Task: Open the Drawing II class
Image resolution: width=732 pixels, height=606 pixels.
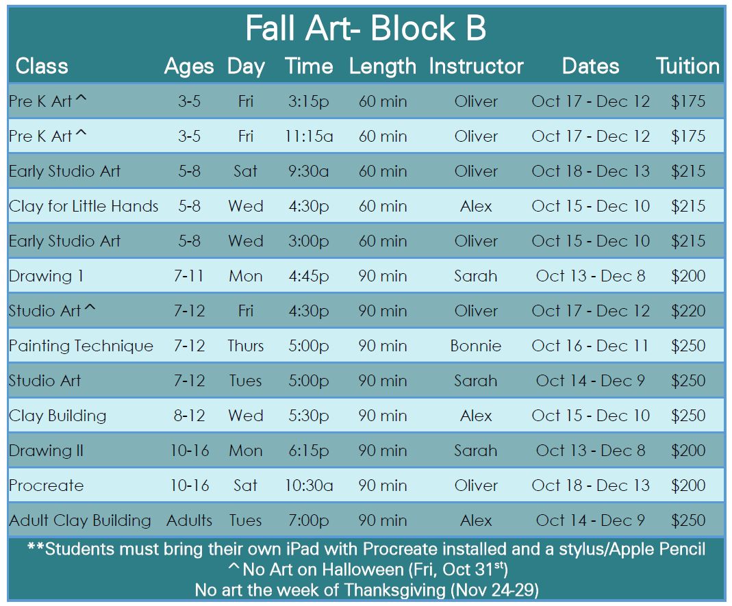Action: (x=47, y=451)
